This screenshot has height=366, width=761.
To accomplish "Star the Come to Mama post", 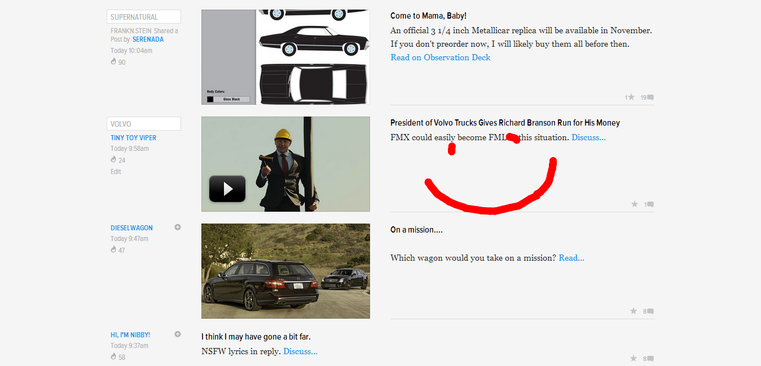I will tap(631, 97).
